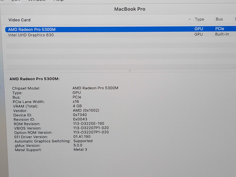The image size is (236, 177).
Task: Click the MacBook Pro title bar text
Action: point(130,9)
